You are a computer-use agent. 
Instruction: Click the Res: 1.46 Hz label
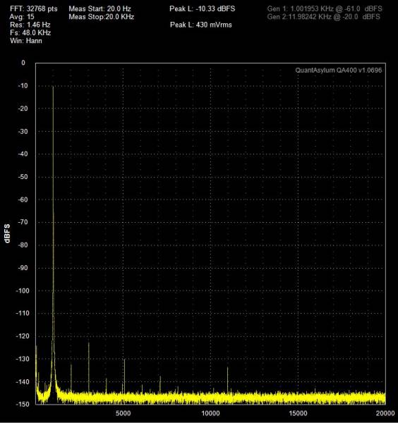point(30,25)
